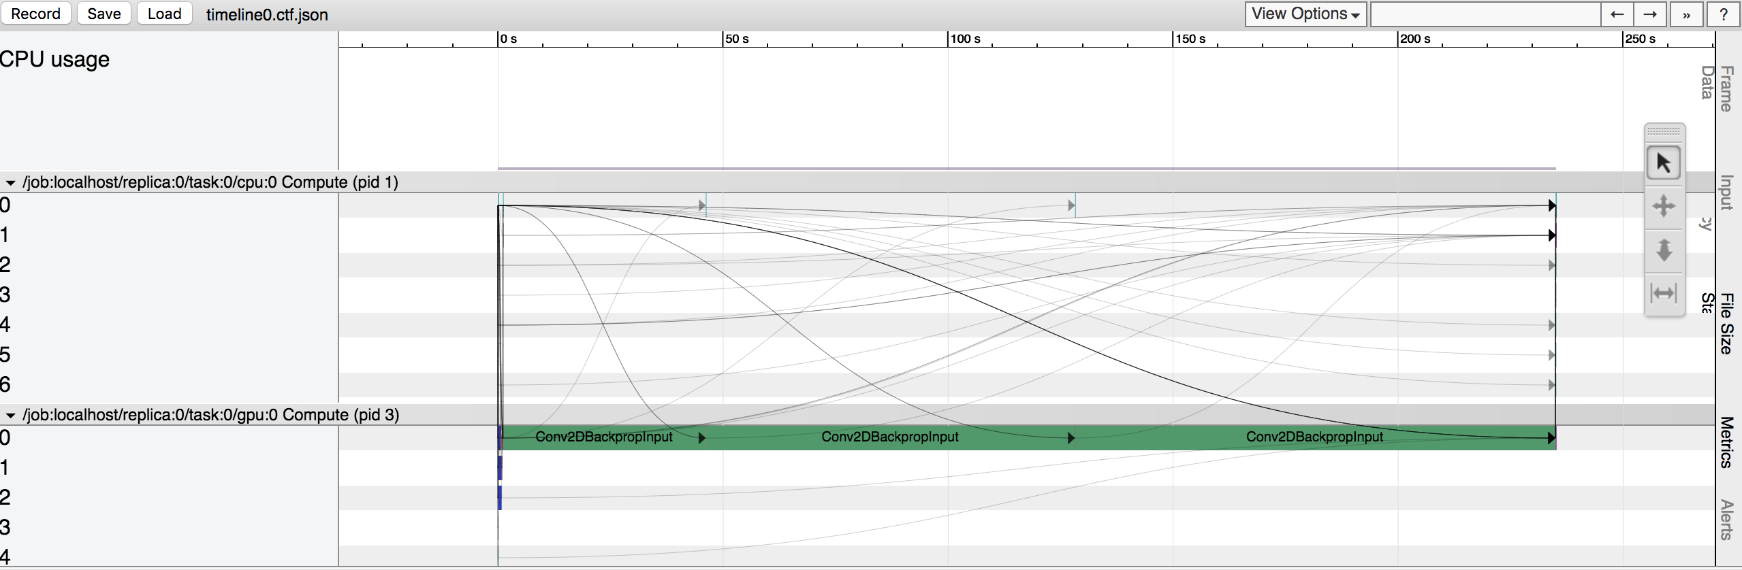Open the File Size side tab
Viewport: 1742px width, 570px height.
click(1726, 323)
